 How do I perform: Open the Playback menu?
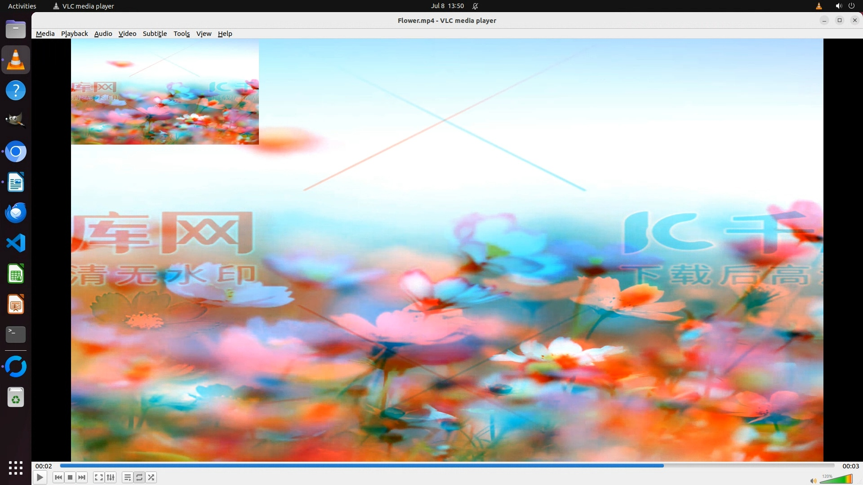74,34
